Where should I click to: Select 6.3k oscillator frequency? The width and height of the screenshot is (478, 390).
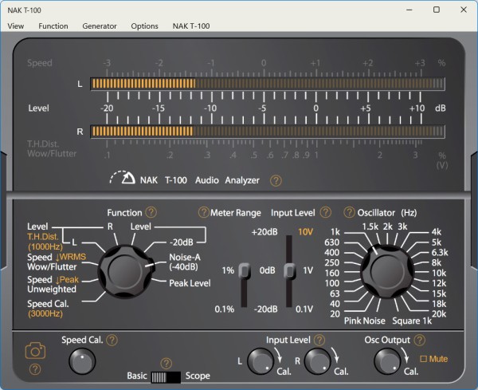tap(440, 252)
